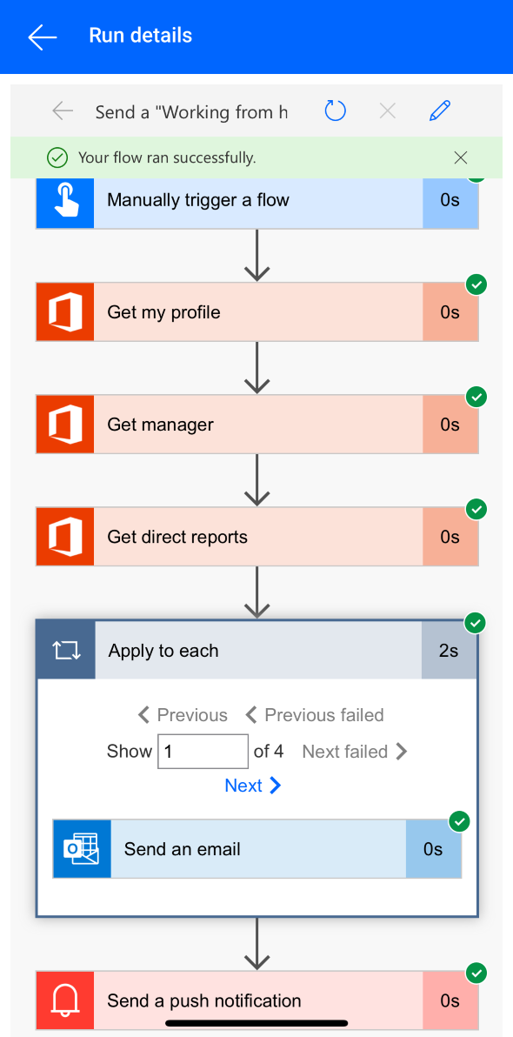The width and height of the screenshot is (513, 1037).
Task: Dismiss the flow success banner
Action: point(461,157)
